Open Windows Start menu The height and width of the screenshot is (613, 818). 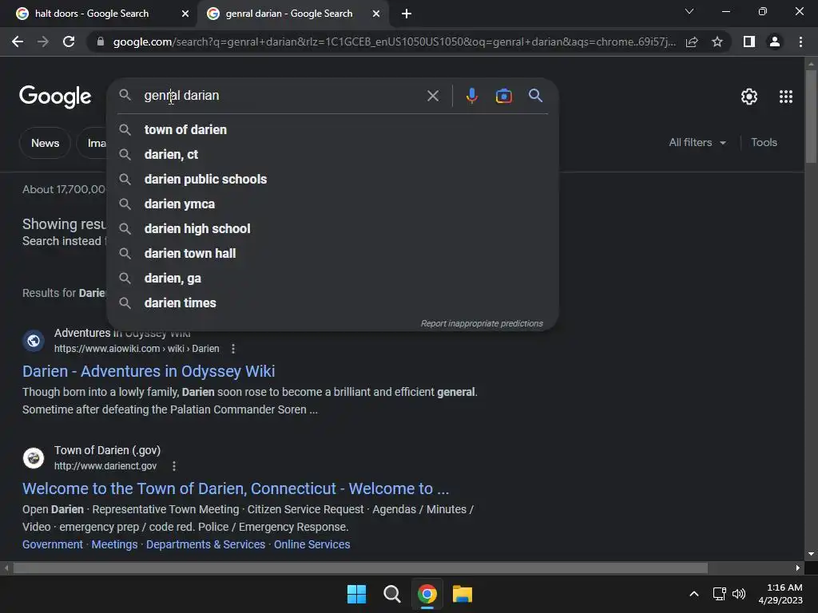click(357, 594)
